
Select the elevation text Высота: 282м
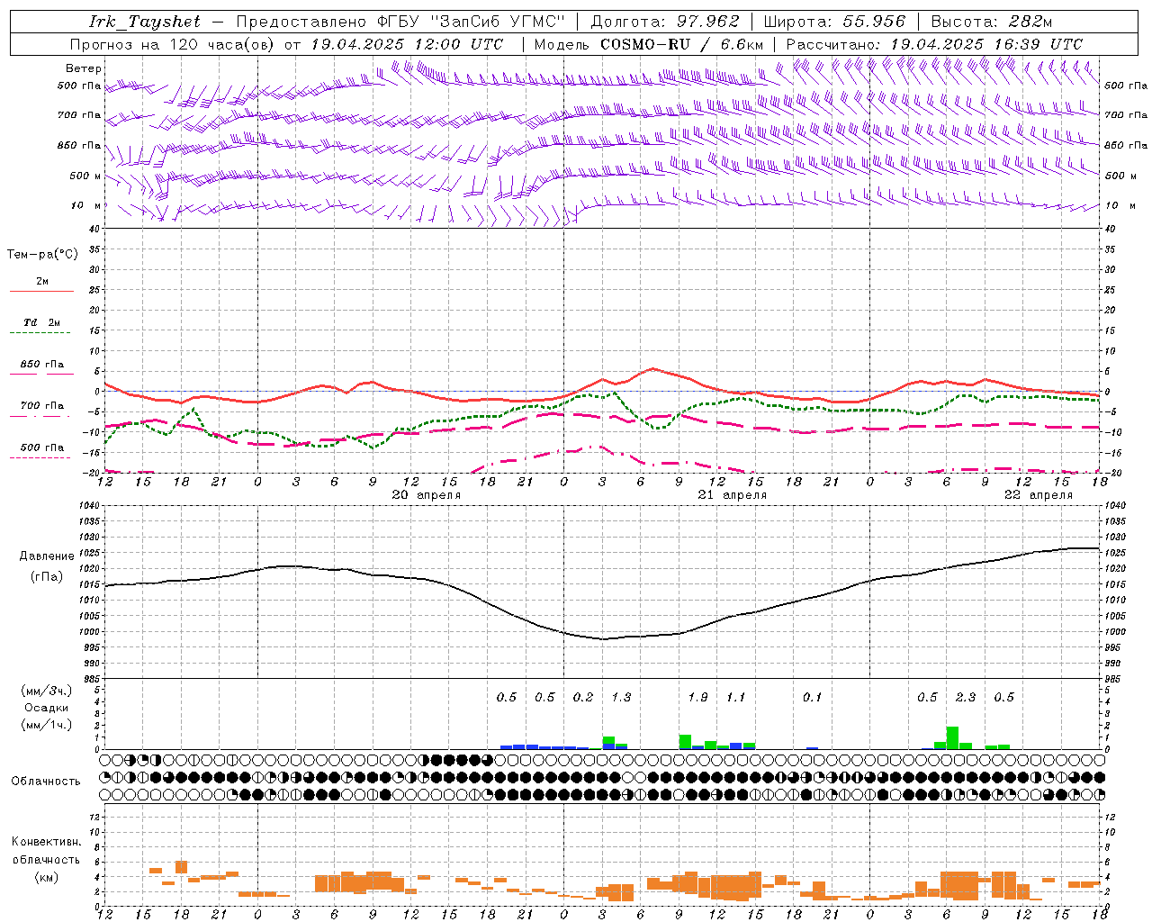pos(992,22)
